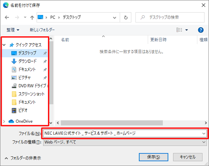Viewport: 209px width, 166px height.
Task: Select the PC breadcrumb in the address bar
Action: click(x=53, y=17)
